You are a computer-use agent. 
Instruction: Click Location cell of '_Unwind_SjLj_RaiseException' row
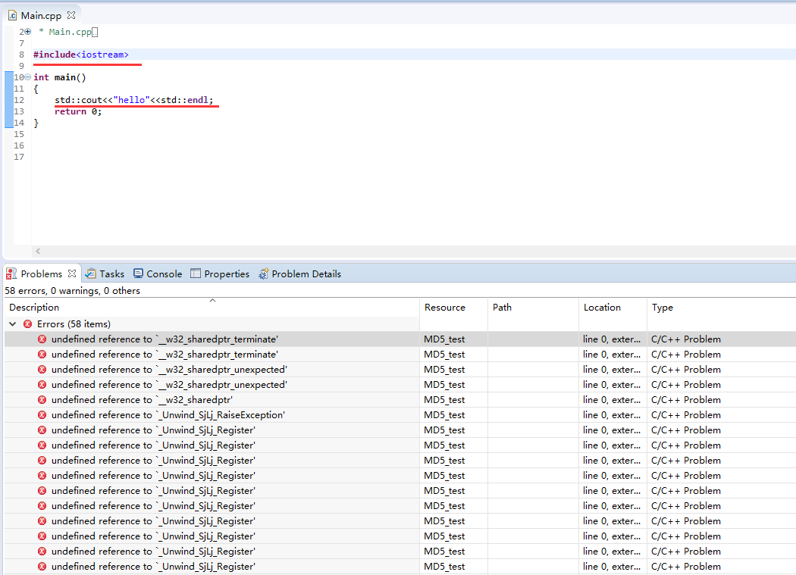(x=612, y=415)
